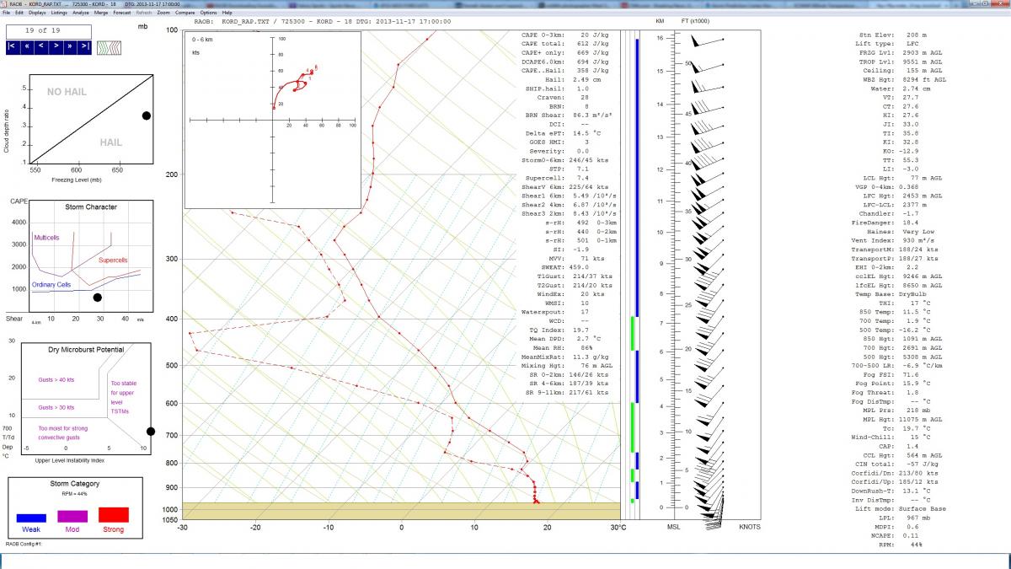The height and width of the screenshot is (569, 1011).
Task: Click the 'KNOTS' label under the wind barbs
Action: 749,528
